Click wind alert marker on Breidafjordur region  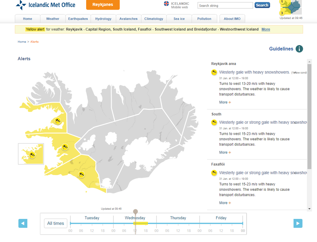point(58,121)
